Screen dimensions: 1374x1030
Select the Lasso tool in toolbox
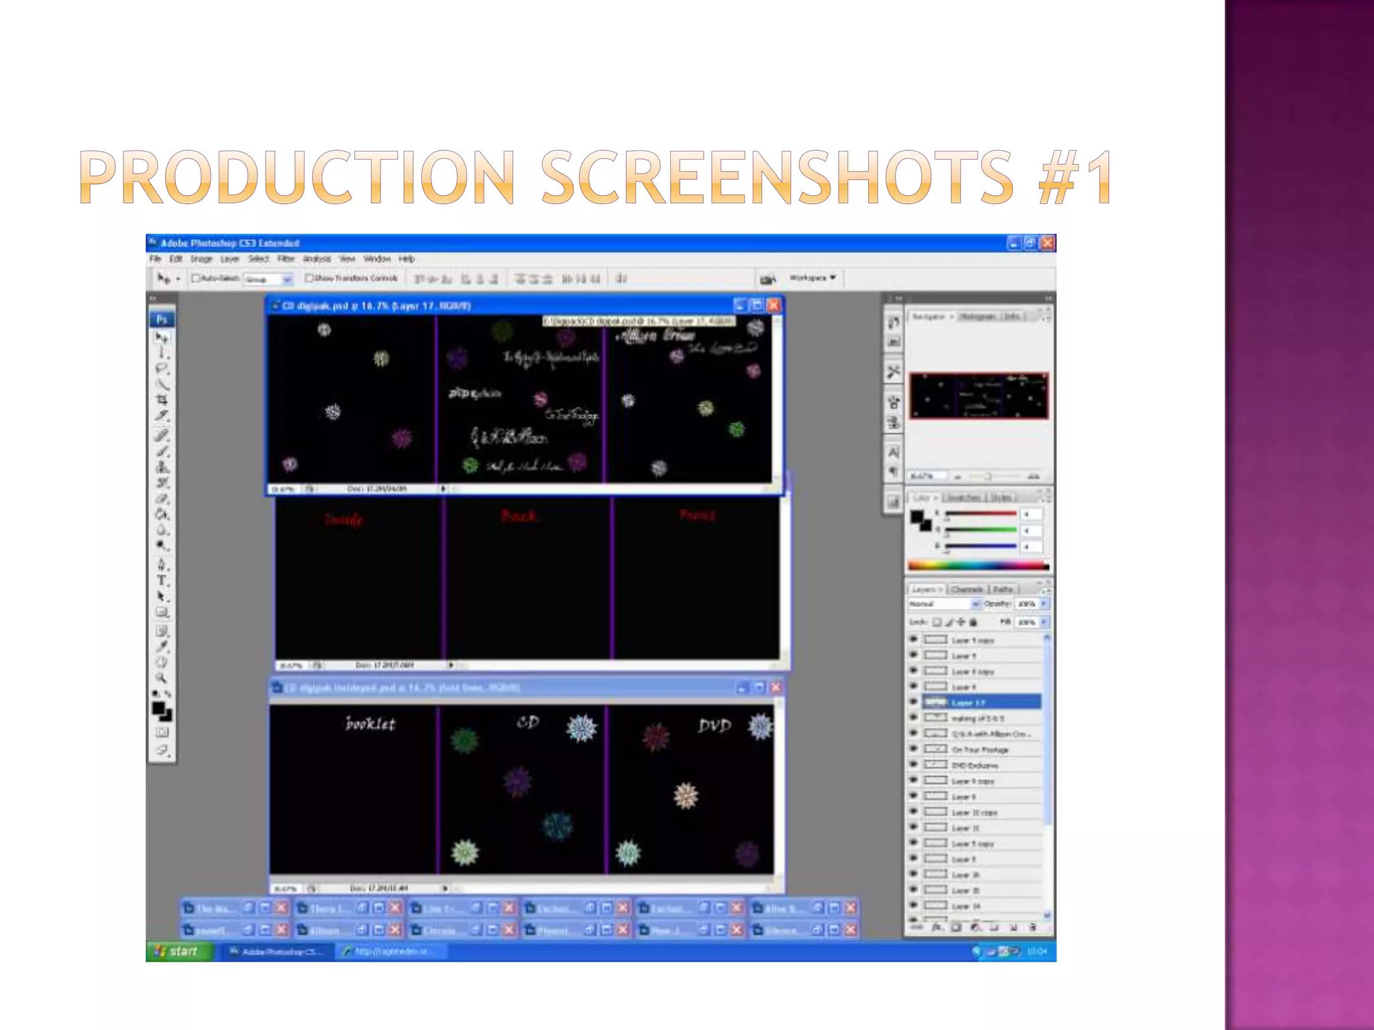162,368
